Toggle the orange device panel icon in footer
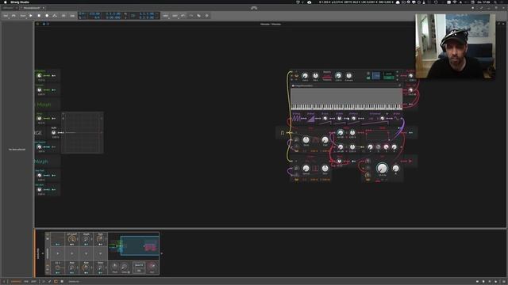This screenshot has width=508, height=285. [56, 282]
